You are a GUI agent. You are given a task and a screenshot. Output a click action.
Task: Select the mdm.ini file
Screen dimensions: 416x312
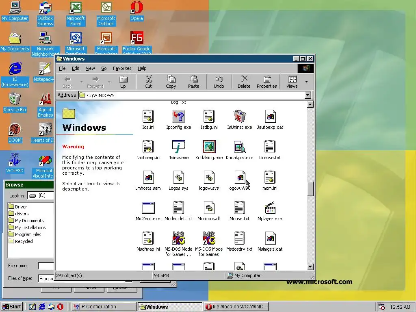coord(270,180)
